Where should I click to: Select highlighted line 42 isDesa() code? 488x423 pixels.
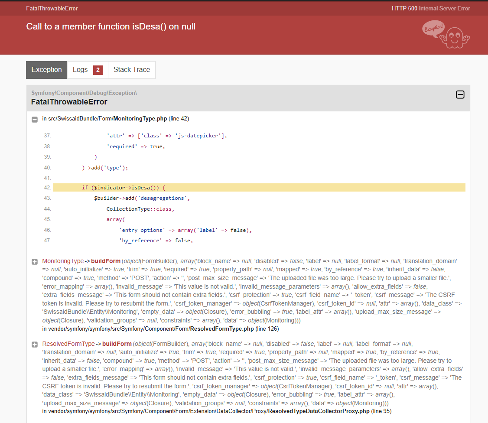[259, 188]
